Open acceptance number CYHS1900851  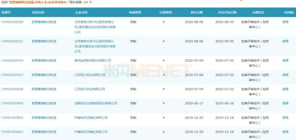click(x=12, y=132)
